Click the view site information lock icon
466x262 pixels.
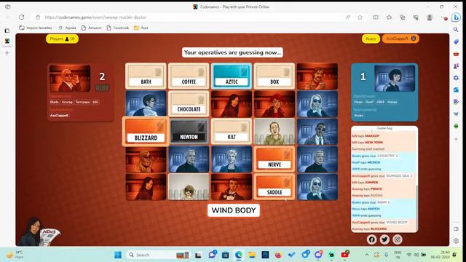pyautogui.click(x=38, y=17)
